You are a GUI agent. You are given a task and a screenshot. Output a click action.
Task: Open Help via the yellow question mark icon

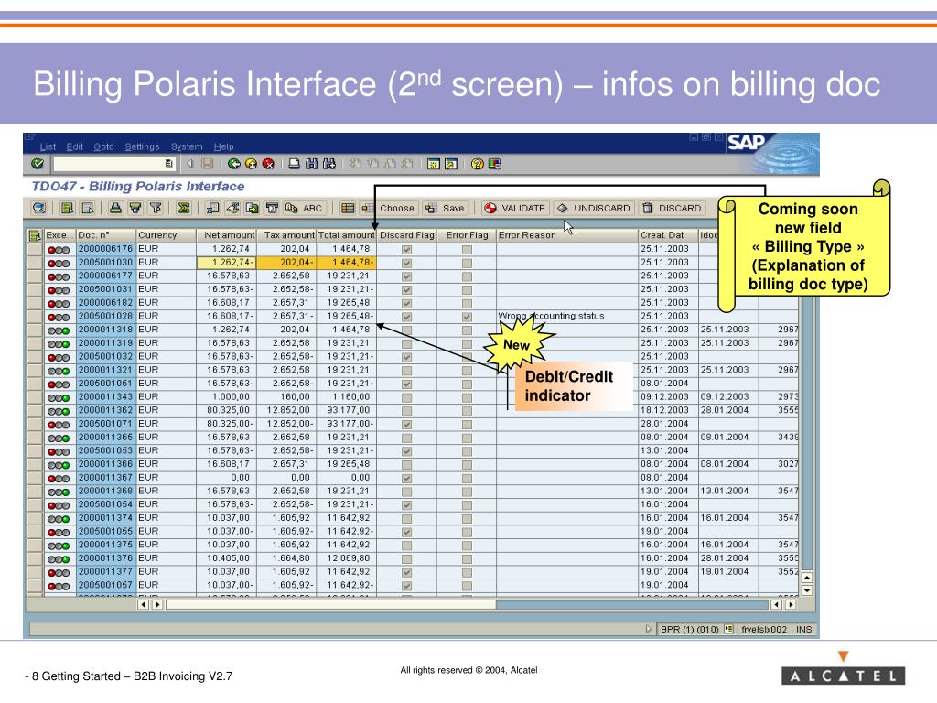[477, 164]
